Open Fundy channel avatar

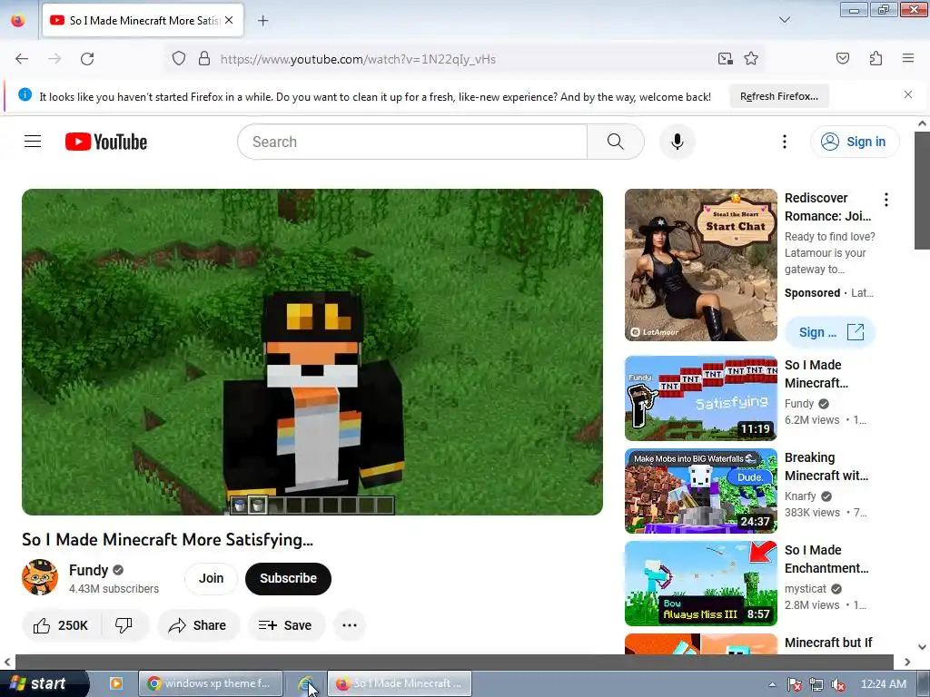tap(40, 577)
